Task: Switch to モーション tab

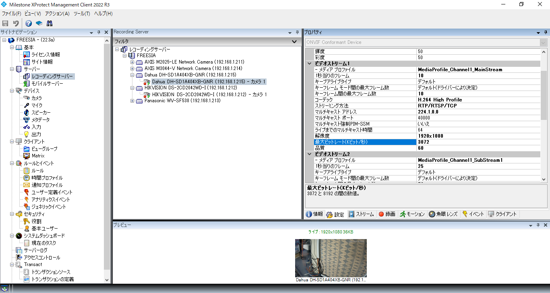Action: (412, 214)
